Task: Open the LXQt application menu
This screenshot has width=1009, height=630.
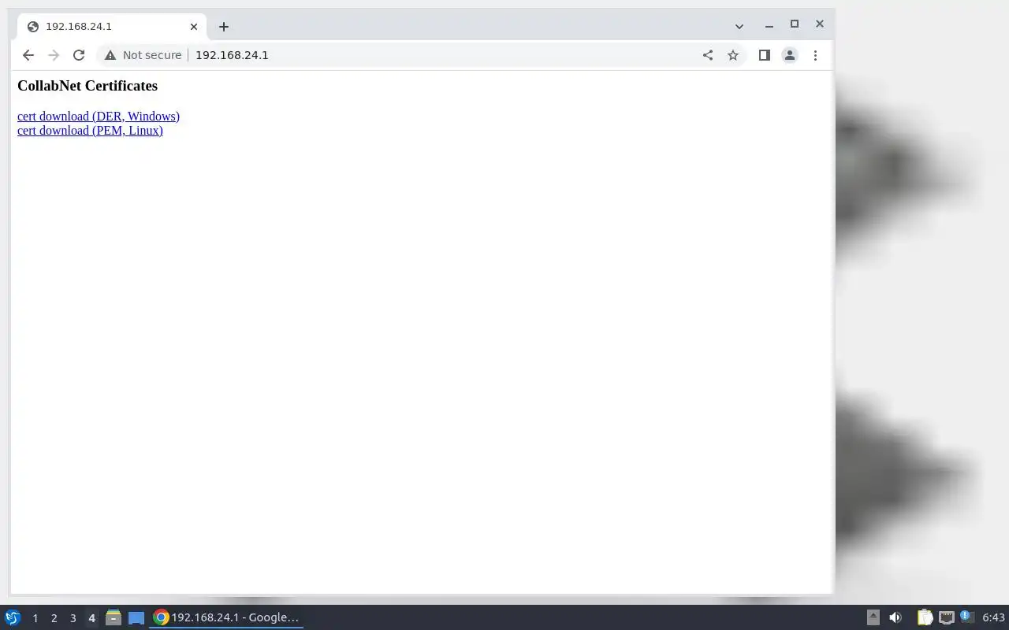Action: tap(13, 617)
